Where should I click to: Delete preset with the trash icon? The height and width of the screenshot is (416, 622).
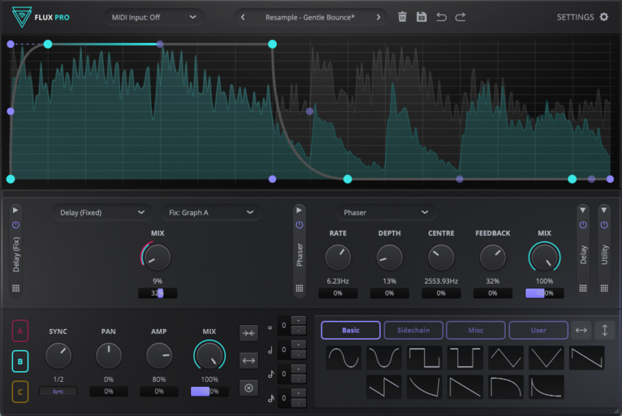click(403, 17)
